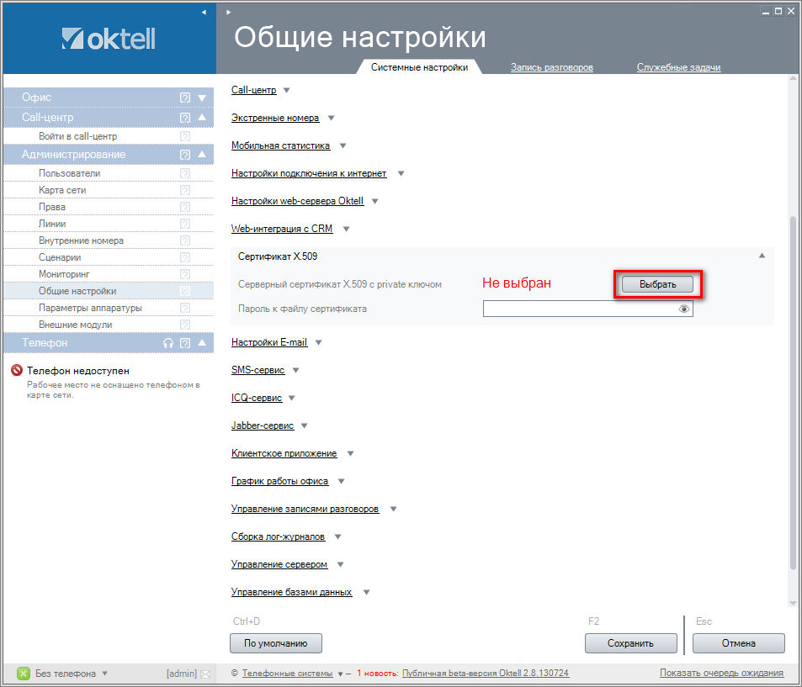Open help icon next to Пользователи

tap(185, 173)
